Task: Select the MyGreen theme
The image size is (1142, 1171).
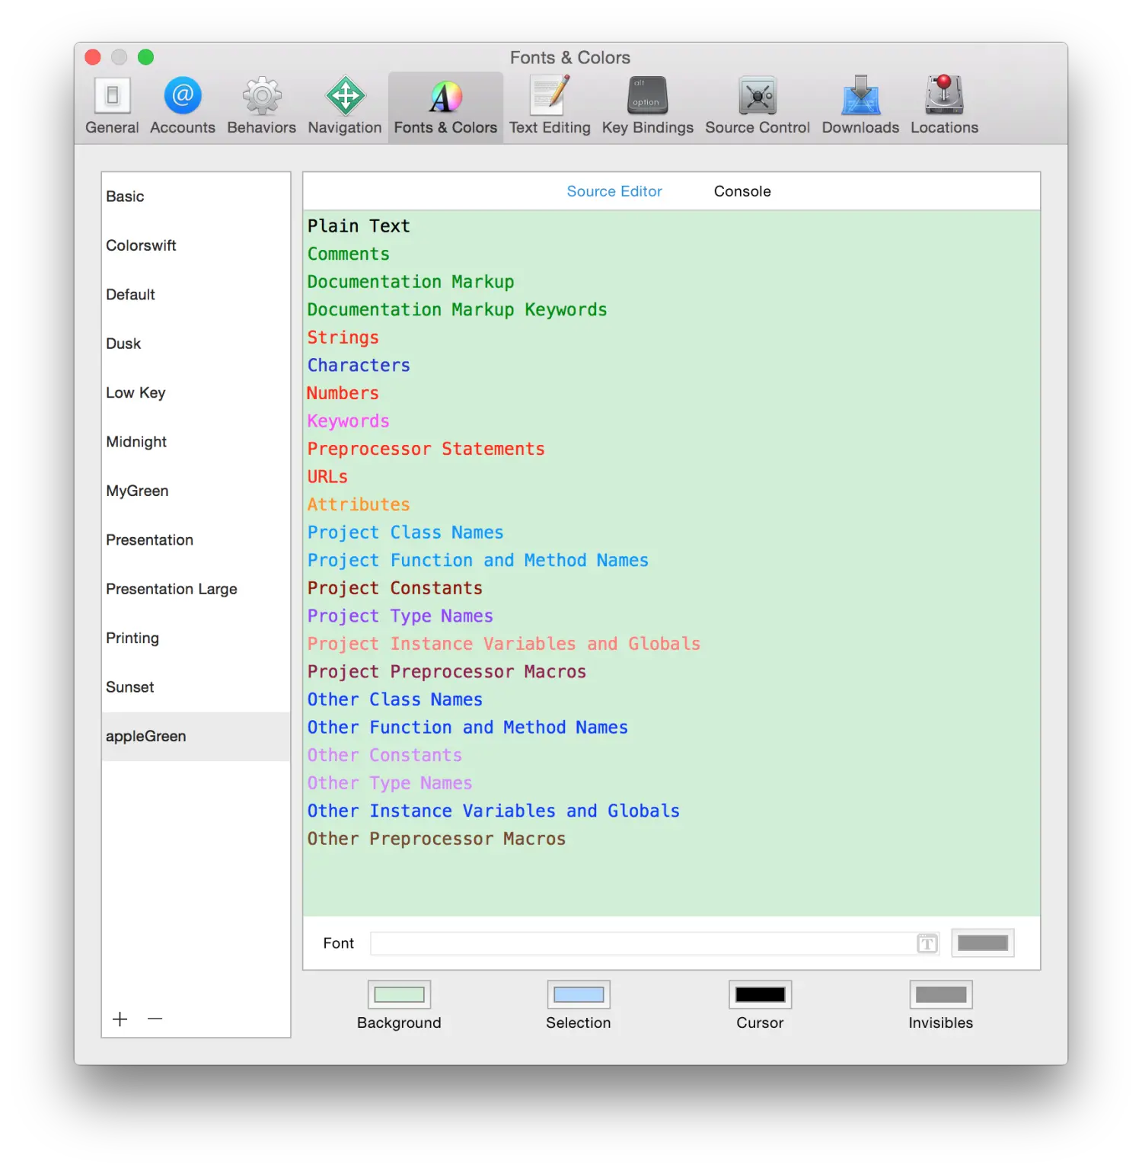Action: [196, 491]
